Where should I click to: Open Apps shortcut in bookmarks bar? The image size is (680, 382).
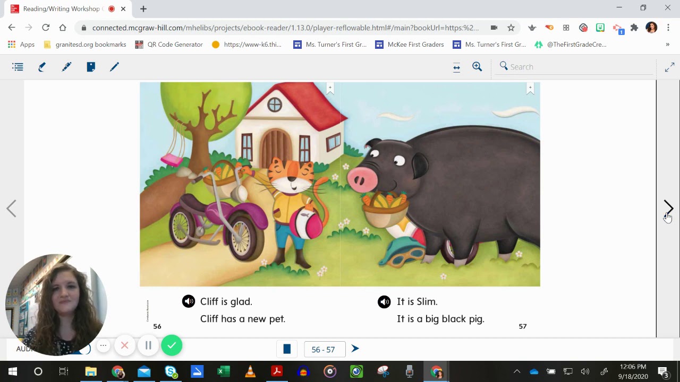click(x=21, y=45)
